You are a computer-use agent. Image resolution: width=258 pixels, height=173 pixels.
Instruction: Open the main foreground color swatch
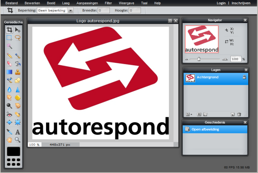tap(13, 152)
